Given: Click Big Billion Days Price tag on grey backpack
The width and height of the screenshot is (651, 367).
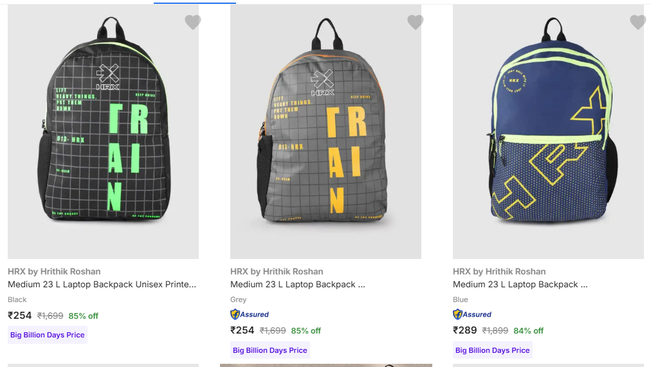Looking at the screenshot, I should pos(270,350).
